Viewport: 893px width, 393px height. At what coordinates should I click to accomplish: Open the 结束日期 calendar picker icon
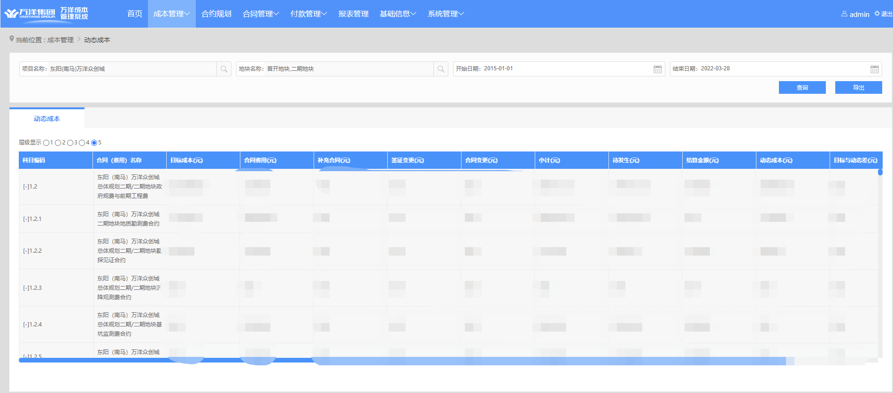point(874,69)
